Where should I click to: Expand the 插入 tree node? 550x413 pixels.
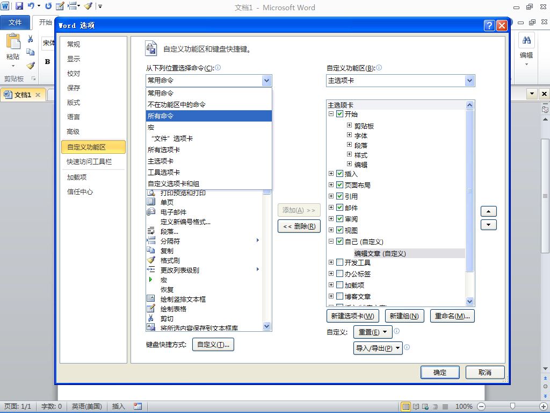(x=331, y=174)
